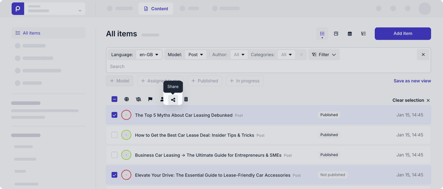Switch to the calendar view
Viewport: 443px width, 189px height.
pos(350,34)
